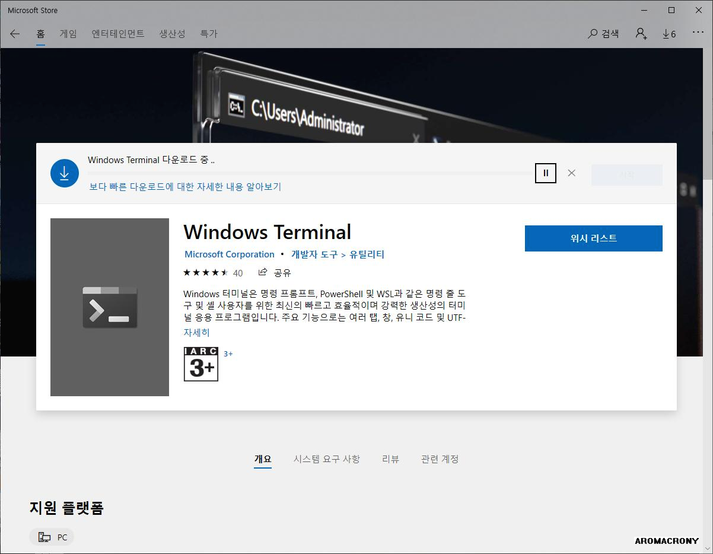
Task: Open the 홈 tab
Action: (x=40, y=34)
